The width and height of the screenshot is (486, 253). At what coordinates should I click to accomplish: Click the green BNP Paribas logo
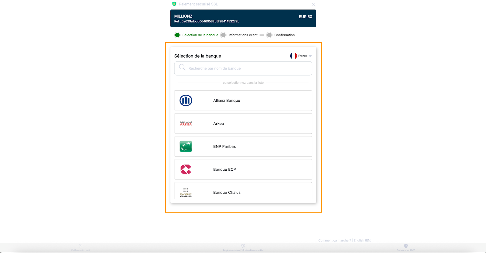click(186, 146)
